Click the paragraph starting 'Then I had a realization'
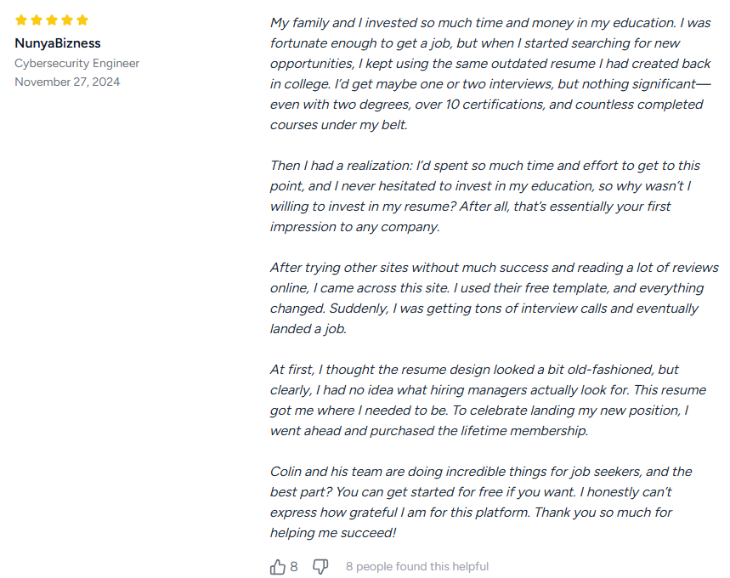Screen dimensions: 730x578 click(x=485, y=196)
